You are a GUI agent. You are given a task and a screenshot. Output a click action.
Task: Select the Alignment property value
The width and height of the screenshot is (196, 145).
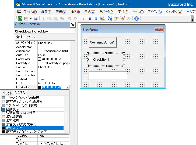54,51
